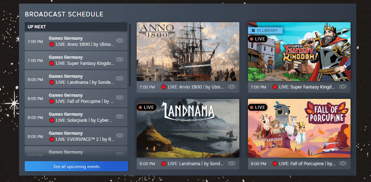
Task: Click play icon beneath Fall of Porcupine card
Action: 343,163
